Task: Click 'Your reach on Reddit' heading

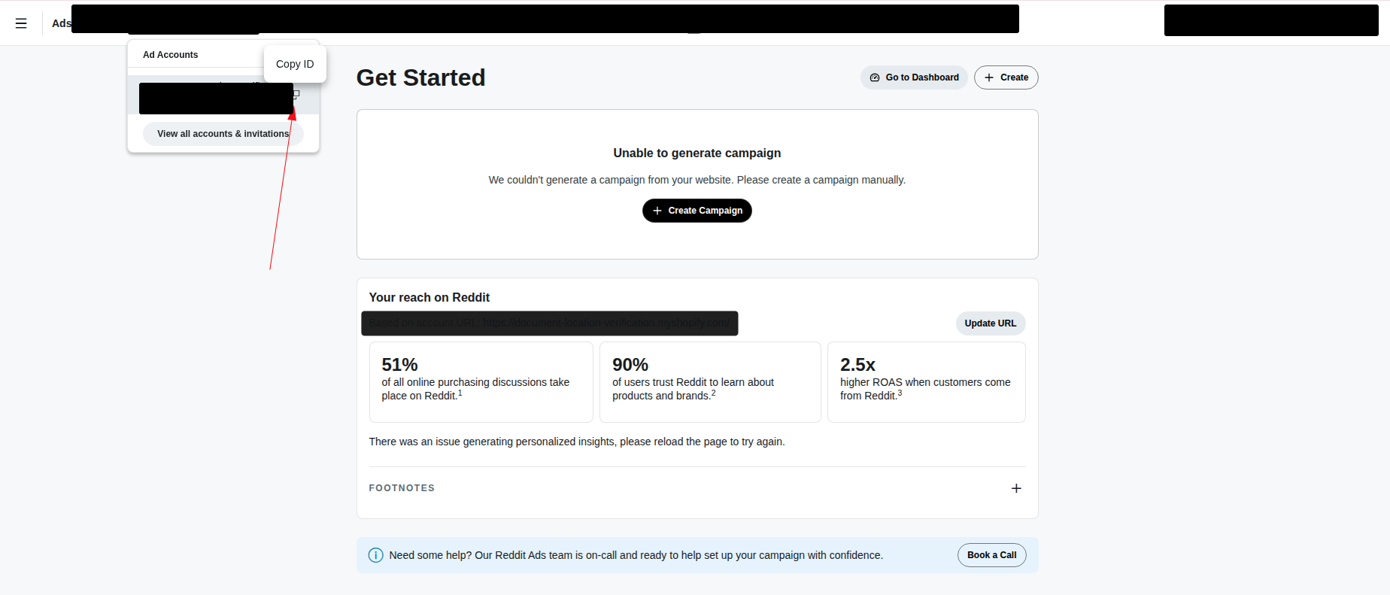Action: tap(429, 298)
